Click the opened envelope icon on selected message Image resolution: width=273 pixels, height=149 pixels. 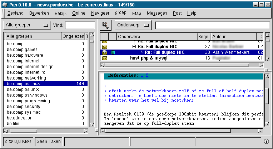(104, 52)
